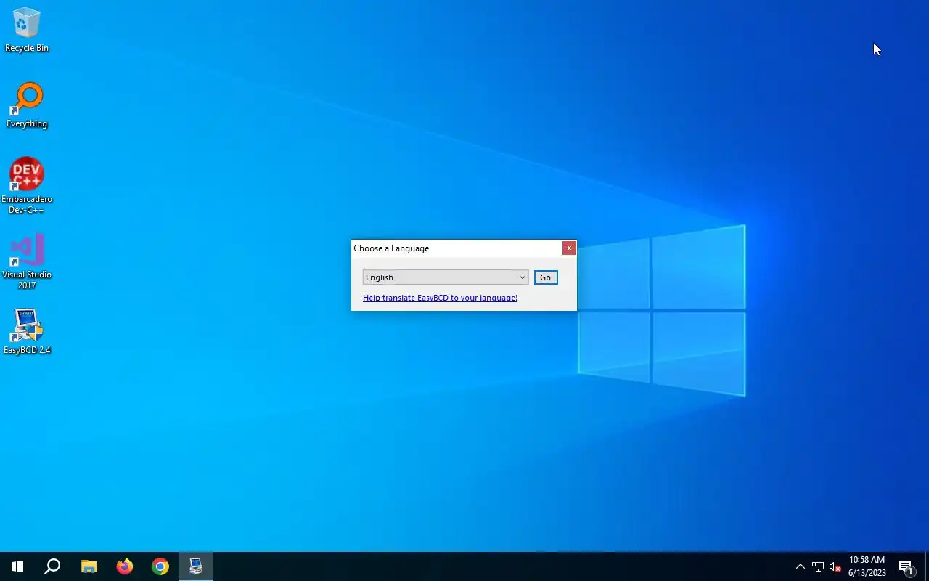929x581 pixels.
Task: Launch Firefox from the taskbar
Action: [x=125, y=566]
